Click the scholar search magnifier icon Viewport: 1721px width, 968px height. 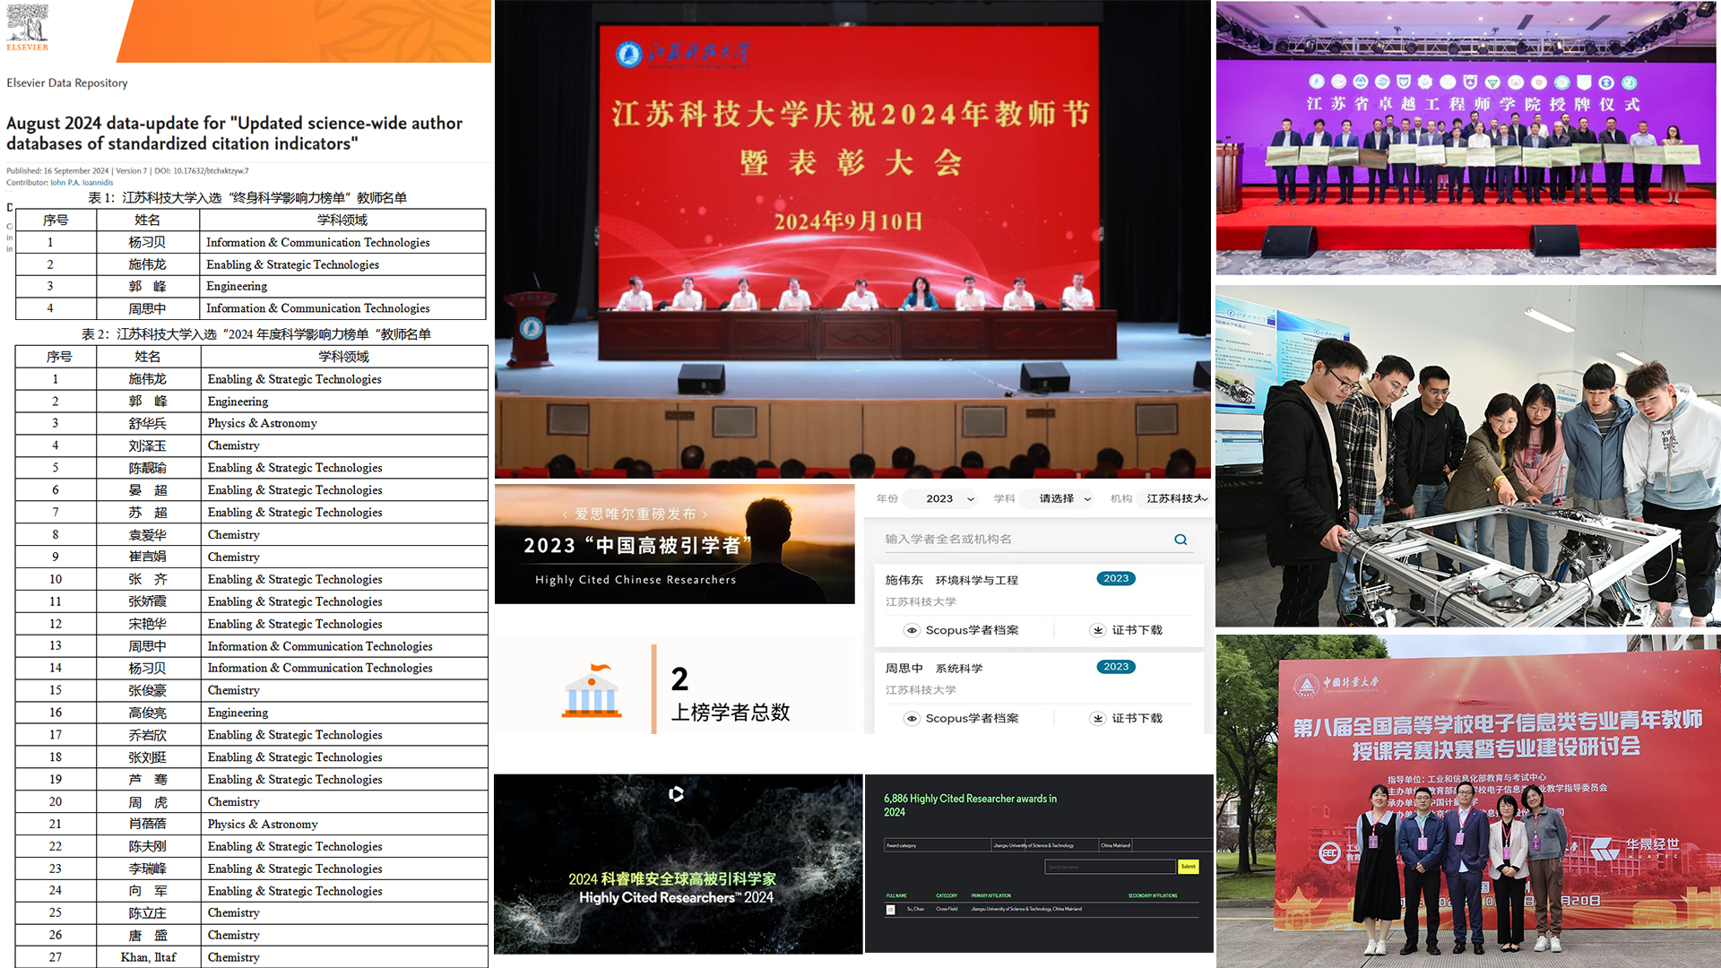pyautogui.click(x=1180, y=540)
